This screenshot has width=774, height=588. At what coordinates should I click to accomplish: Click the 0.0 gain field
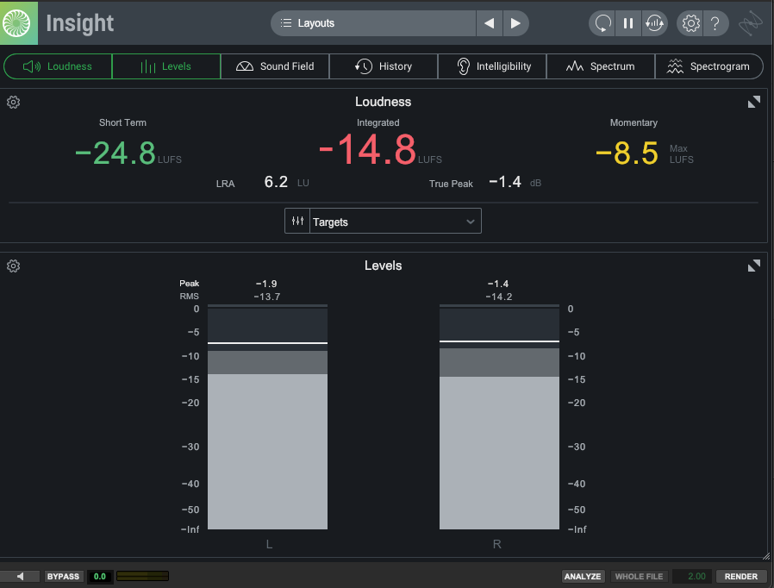tap(100, 576)
